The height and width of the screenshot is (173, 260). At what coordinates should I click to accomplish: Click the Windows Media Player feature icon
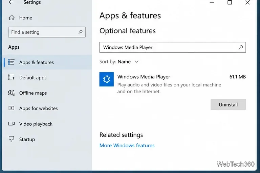106,79
